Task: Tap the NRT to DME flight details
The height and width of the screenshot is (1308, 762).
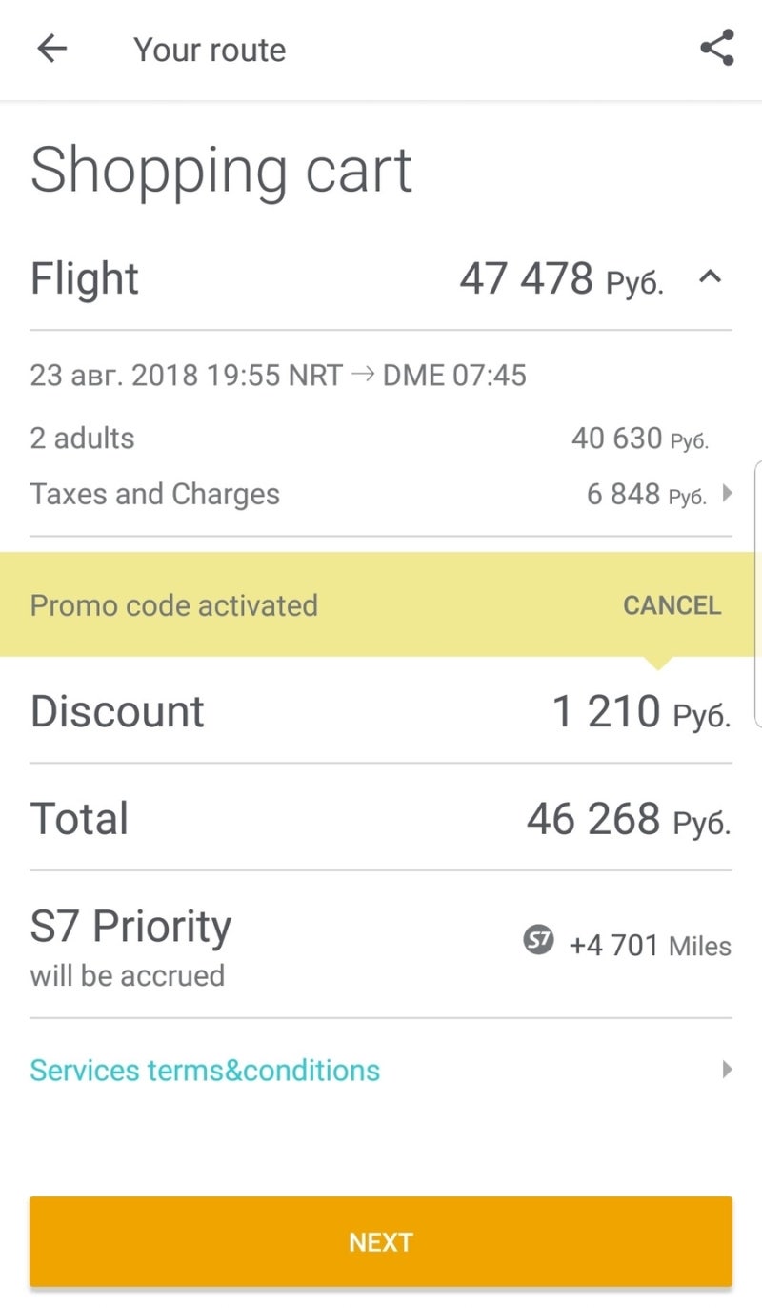Action: click(278, 376)
